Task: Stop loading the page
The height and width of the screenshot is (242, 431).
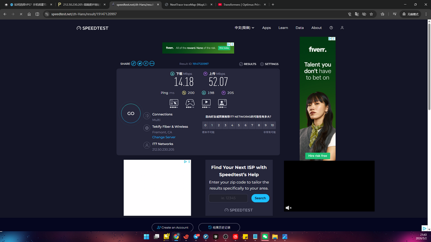Action: pos(21,14)
